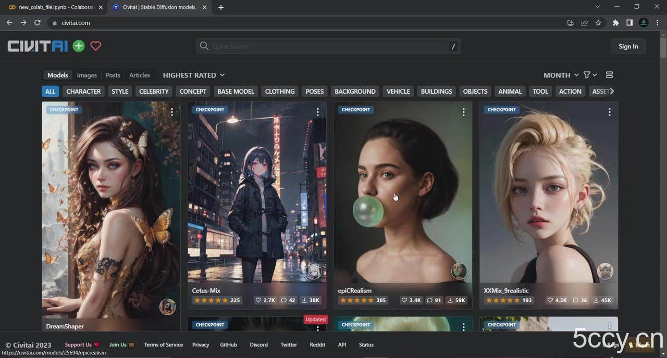Click the epiCRealism creator avatar

click(x=459, y=271)
